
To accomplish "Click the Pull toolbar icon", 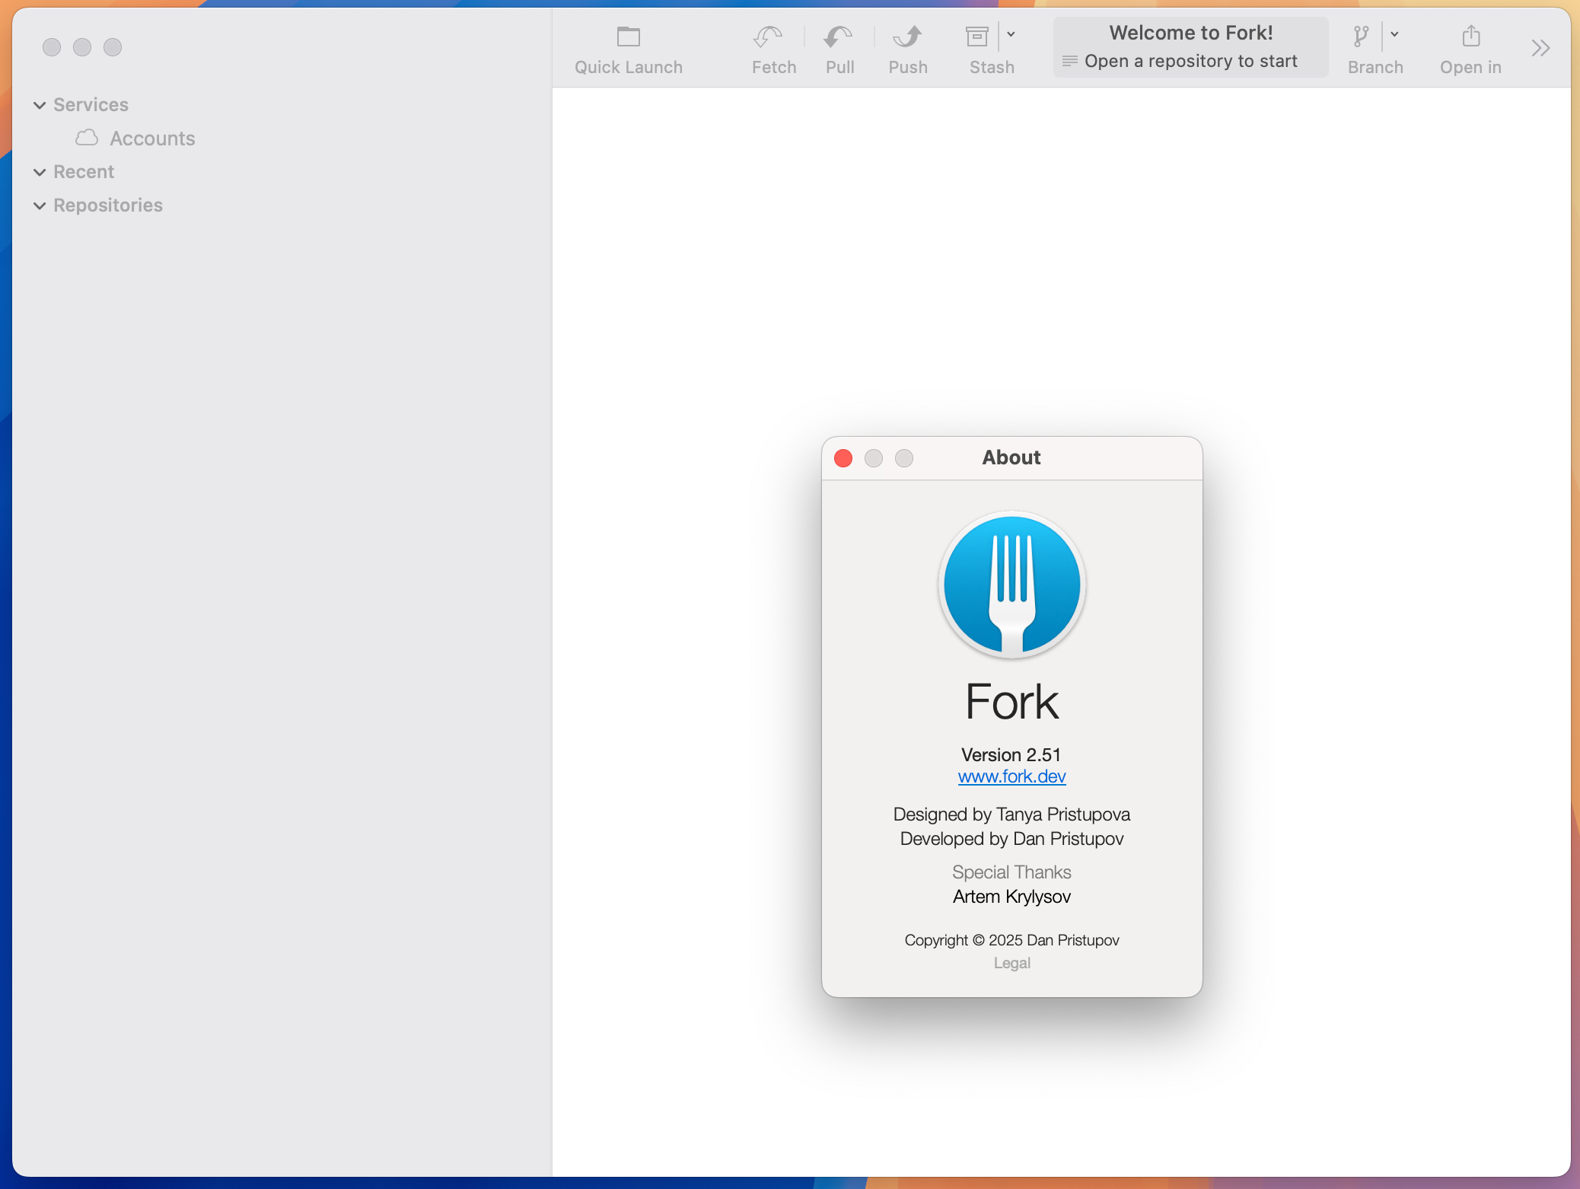I will (839, 37).
